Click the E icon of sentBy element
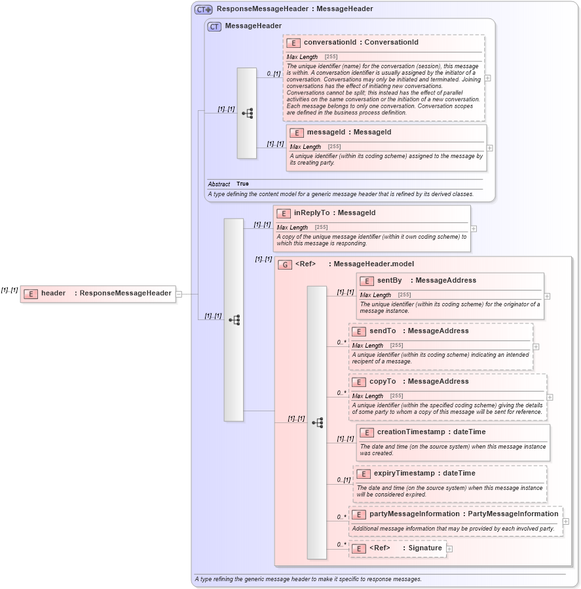 tap(366, 281)
